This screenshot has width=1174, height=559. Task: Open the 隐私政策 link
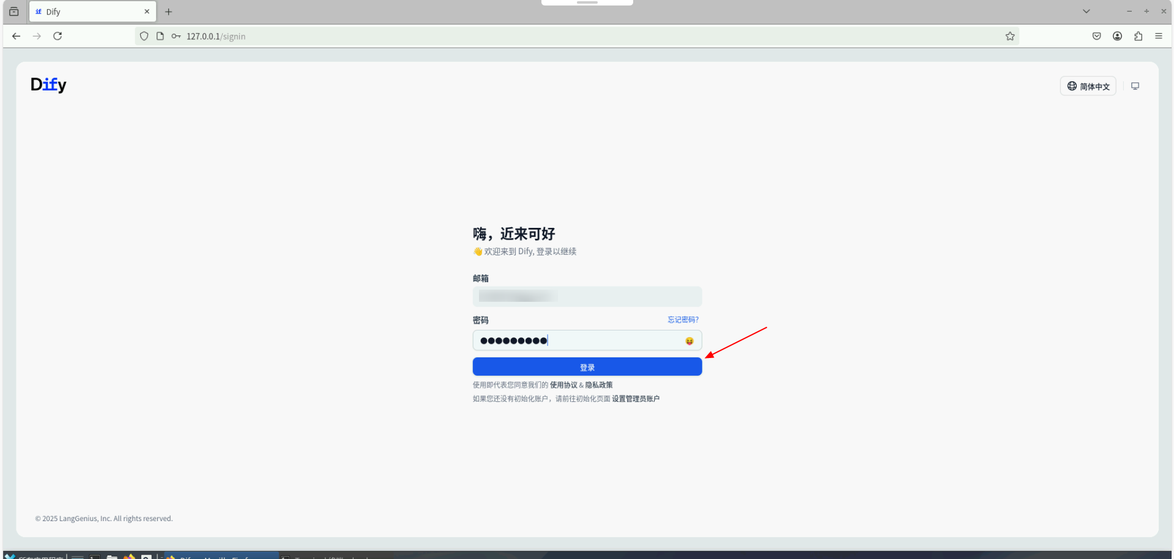pos(599,385)
